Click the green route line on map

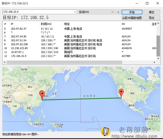81,99
